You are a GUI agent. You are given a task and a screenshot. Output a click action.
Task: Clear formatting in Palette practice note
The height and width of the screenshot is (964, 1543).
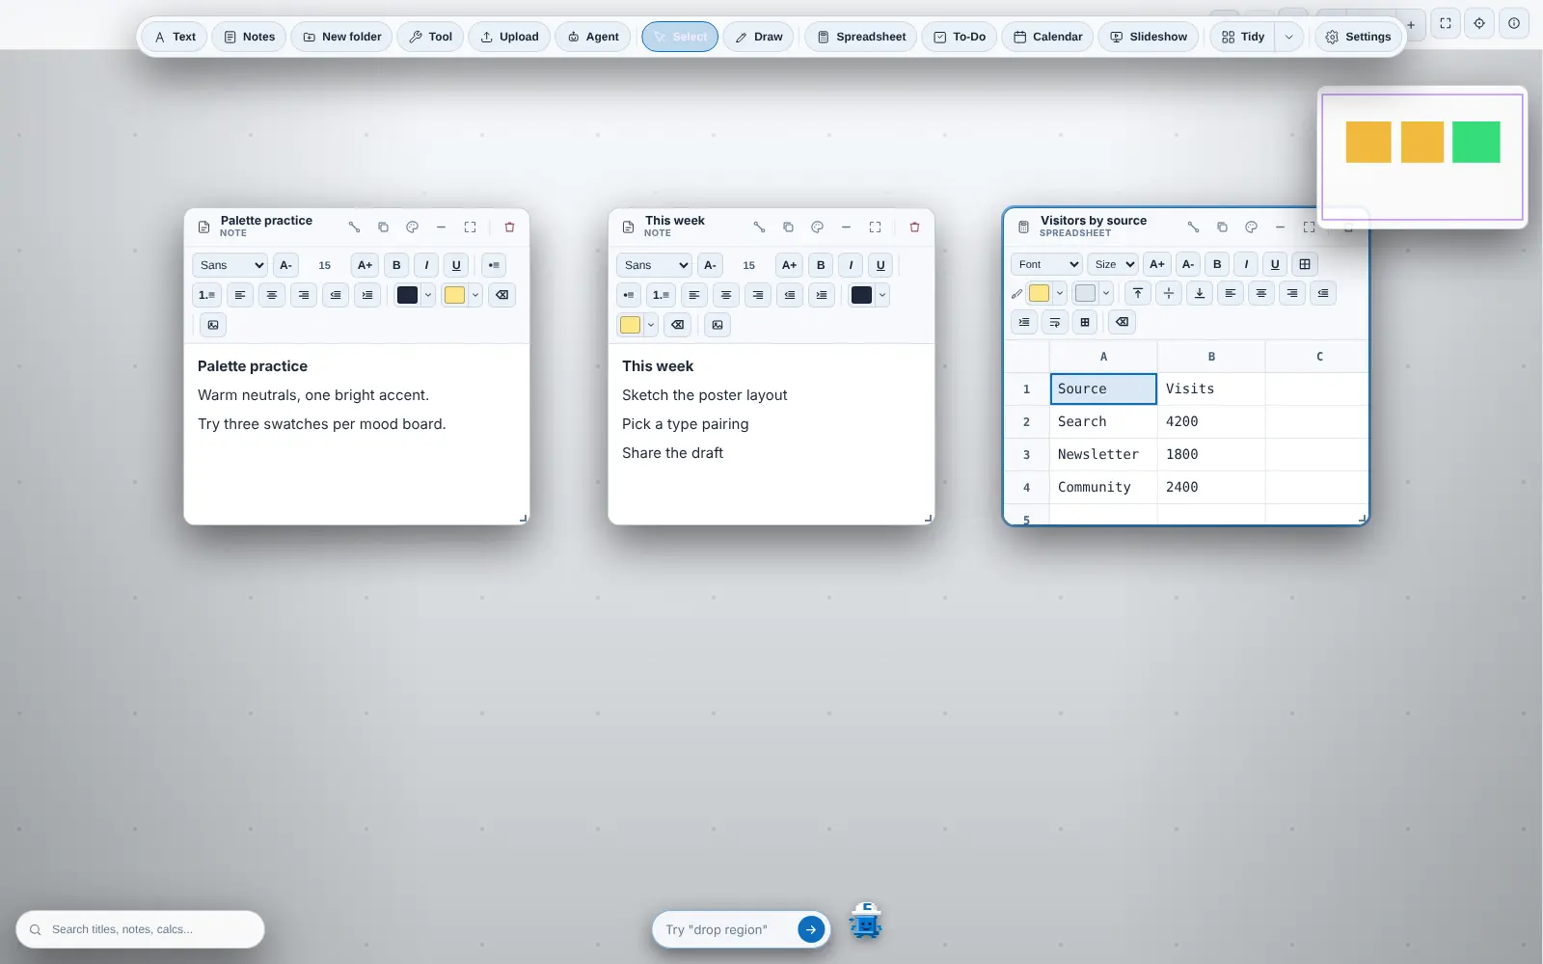(x=502, y=295)
